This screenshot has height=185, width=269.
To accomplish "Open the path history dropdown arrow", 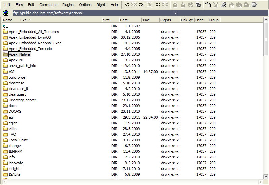I will coord(175,13).
